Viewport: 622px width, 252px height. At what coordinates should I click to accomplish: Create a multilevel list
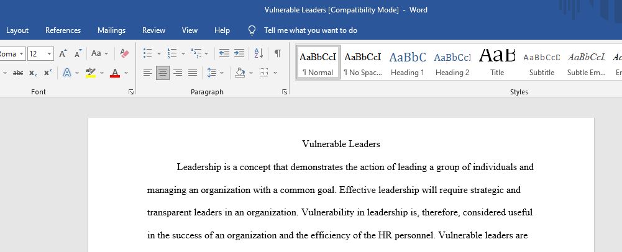point(196,53)
